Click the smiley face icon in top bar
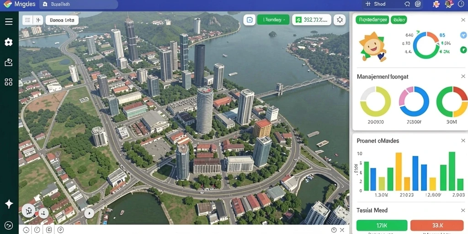The width and height of the screenshot is (468, 234). tap(418, 4)
